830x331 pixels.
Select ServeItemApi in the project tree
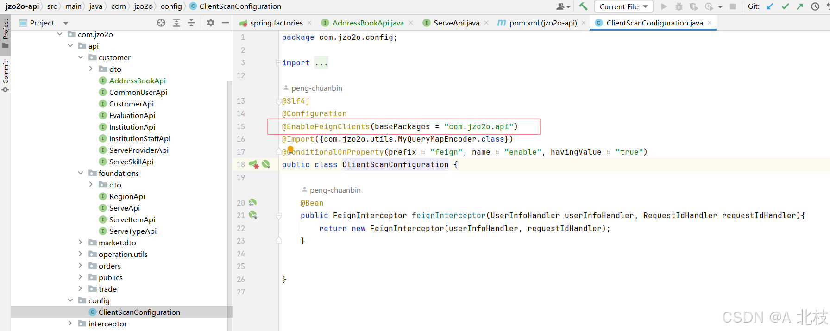(132, 219)
